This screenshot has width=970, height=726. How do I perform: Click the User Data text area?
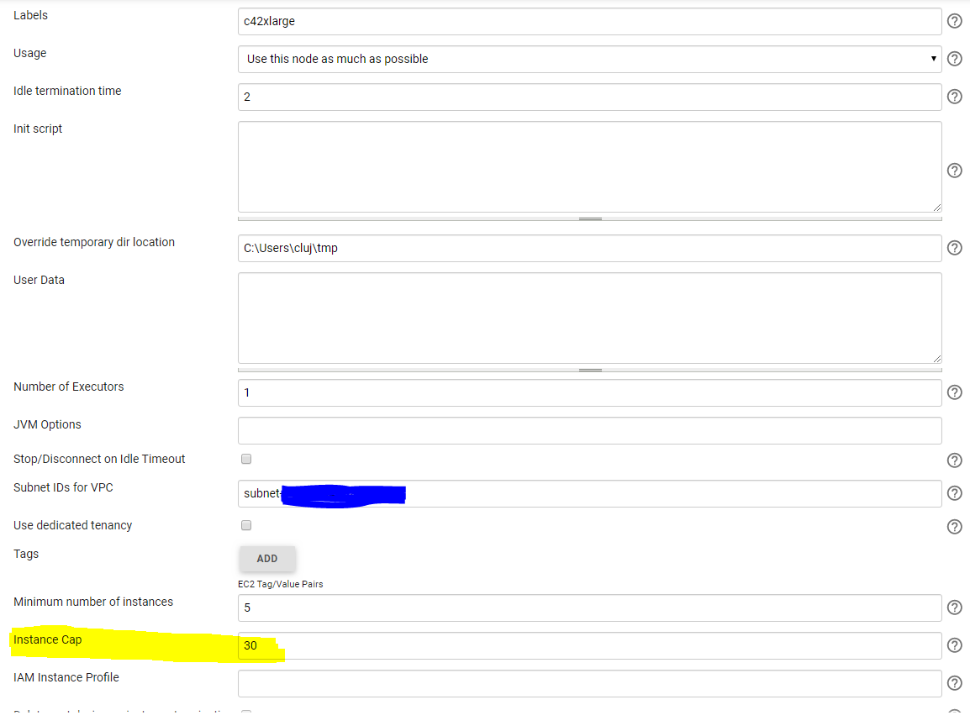[x=588, y=318]
